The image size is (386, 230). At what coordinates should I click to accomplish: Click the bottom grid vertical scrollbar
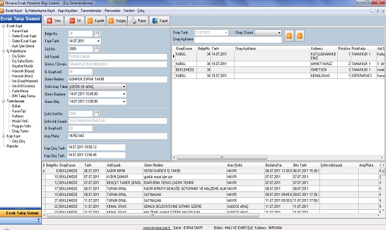point(383,172)
